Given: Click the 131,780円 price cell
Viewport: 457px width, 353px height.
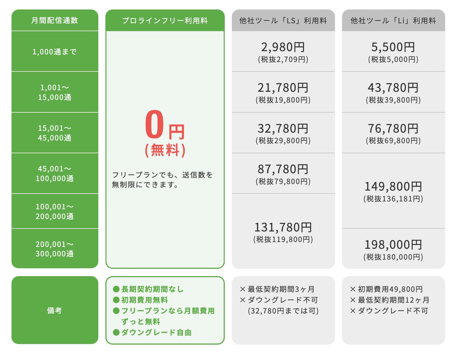Looking at the screenshot, I should 283,228.
